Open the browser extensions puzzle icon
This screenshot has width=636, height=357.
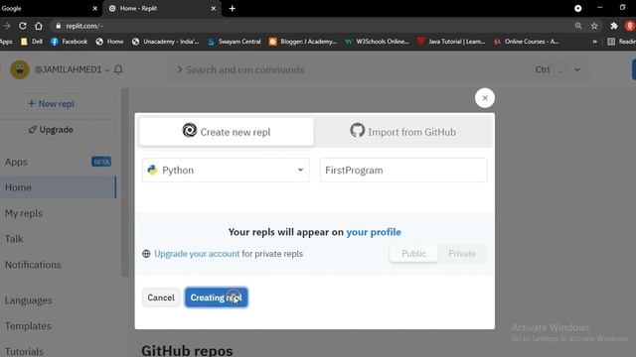tap(614, 26)
